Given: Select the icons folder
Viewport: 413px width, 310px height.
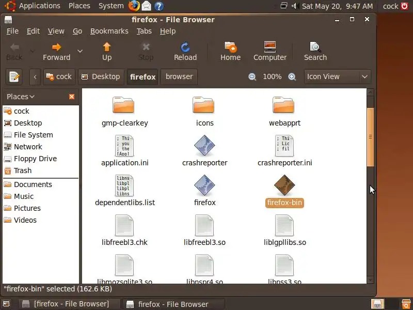Looking at the screenshot, I should coord(203,105).
